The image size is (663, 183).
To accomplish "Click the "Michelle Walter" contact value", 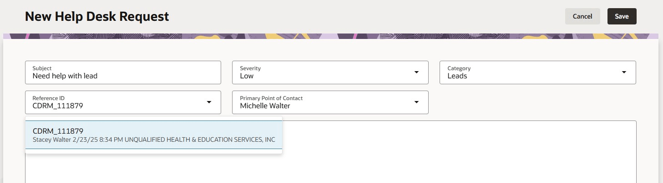I will pyautogui.click(x=265, y=106).
